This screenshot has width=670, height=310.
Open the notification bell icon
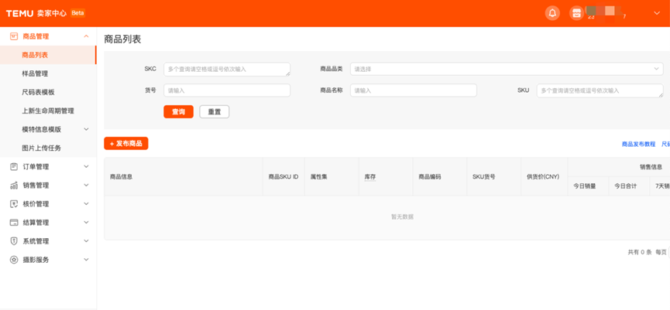[x=552, y=13]
